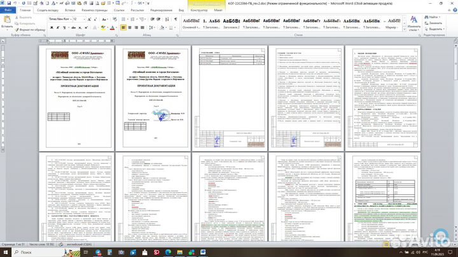Open Разметка страницы tab
The image size is (458, 257).
click(95, 10)
